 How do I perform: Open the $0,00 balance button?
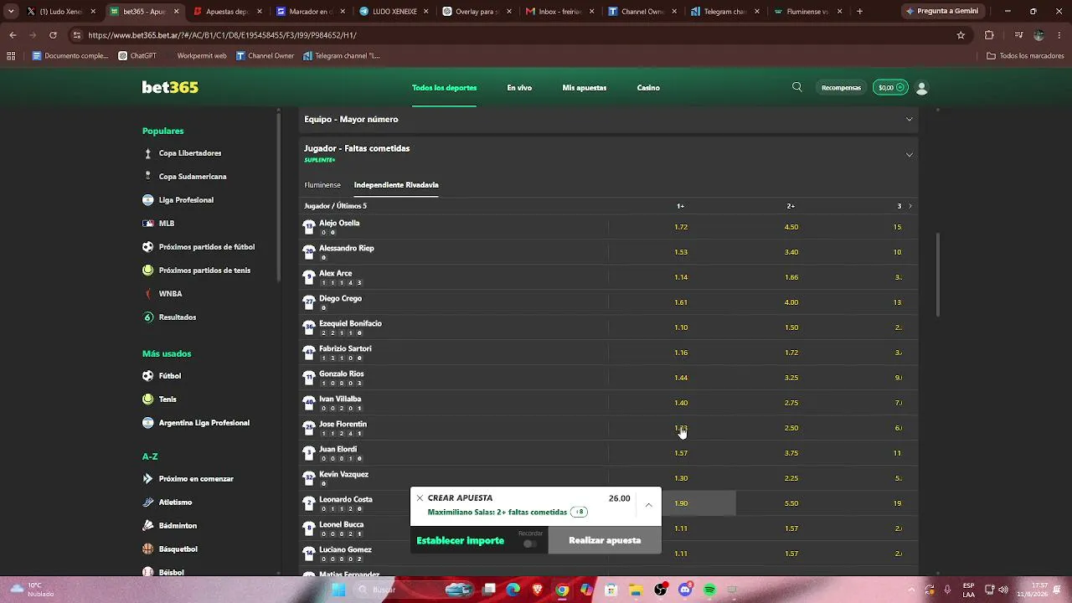pyautogui.click(x=890, y=87)
